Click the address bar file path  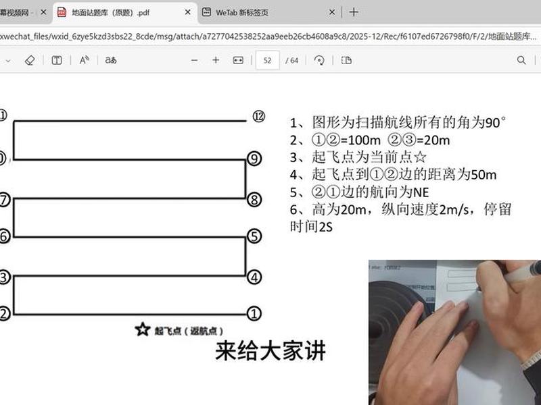click(x=268, y=36)
